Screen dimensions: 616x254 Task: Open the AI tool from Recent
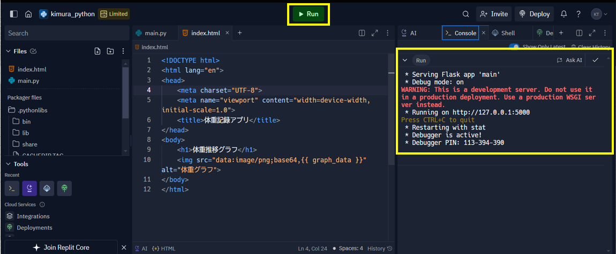[x=29, y=189]
